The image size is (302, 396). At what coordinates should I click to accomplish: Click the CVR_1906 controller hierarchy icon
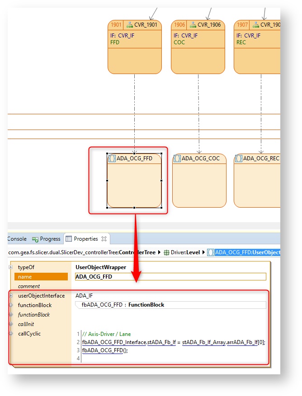(x=192, y=25)
